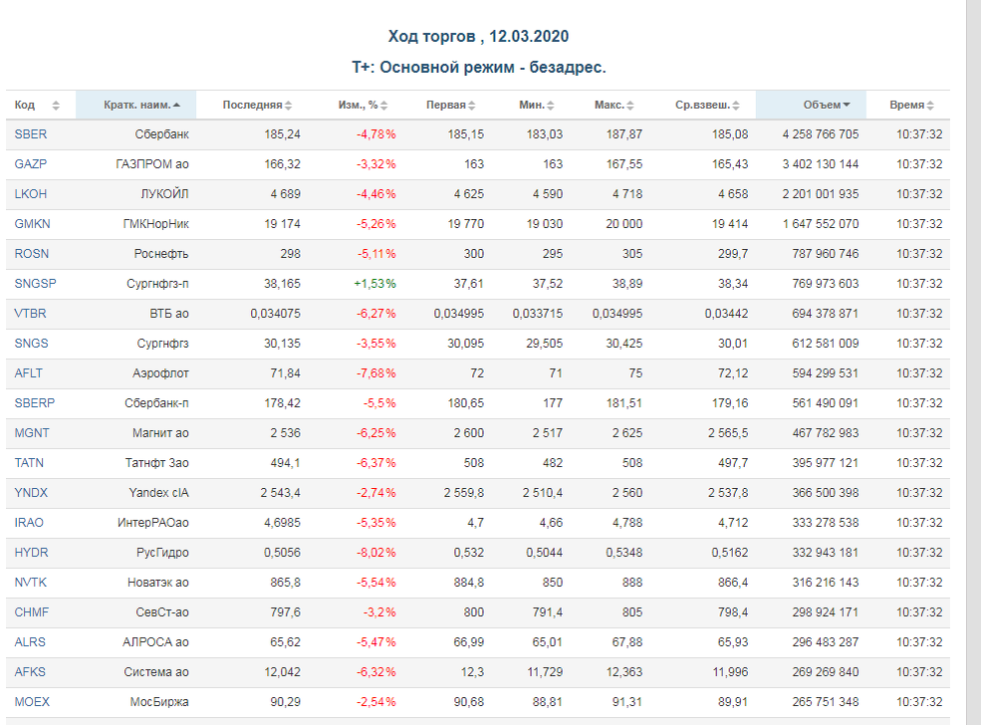The height and width of the screenshot is (725, 981).
Task: Open MOEX ticker link
Action: (32, 702)
